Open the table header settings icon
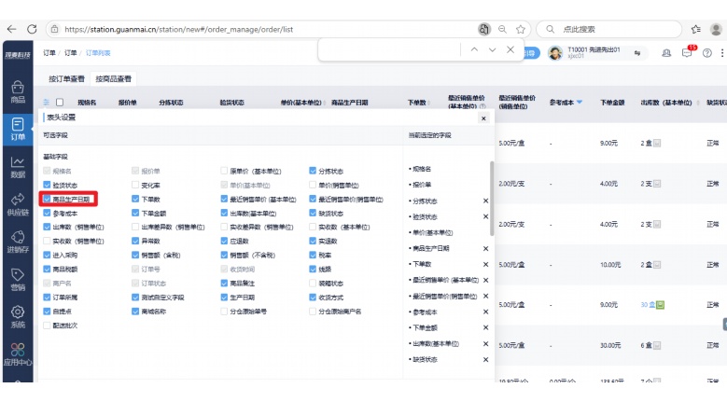 46,103
